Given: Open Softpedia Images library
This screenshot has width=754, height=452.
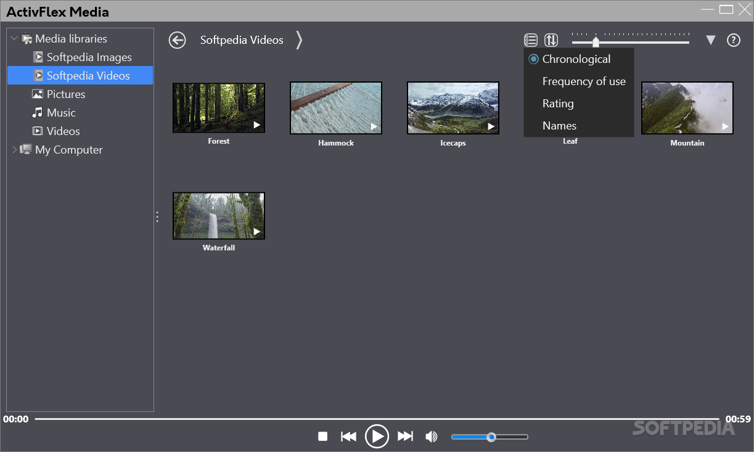Looking at the screenshot, I should [89, 57].
